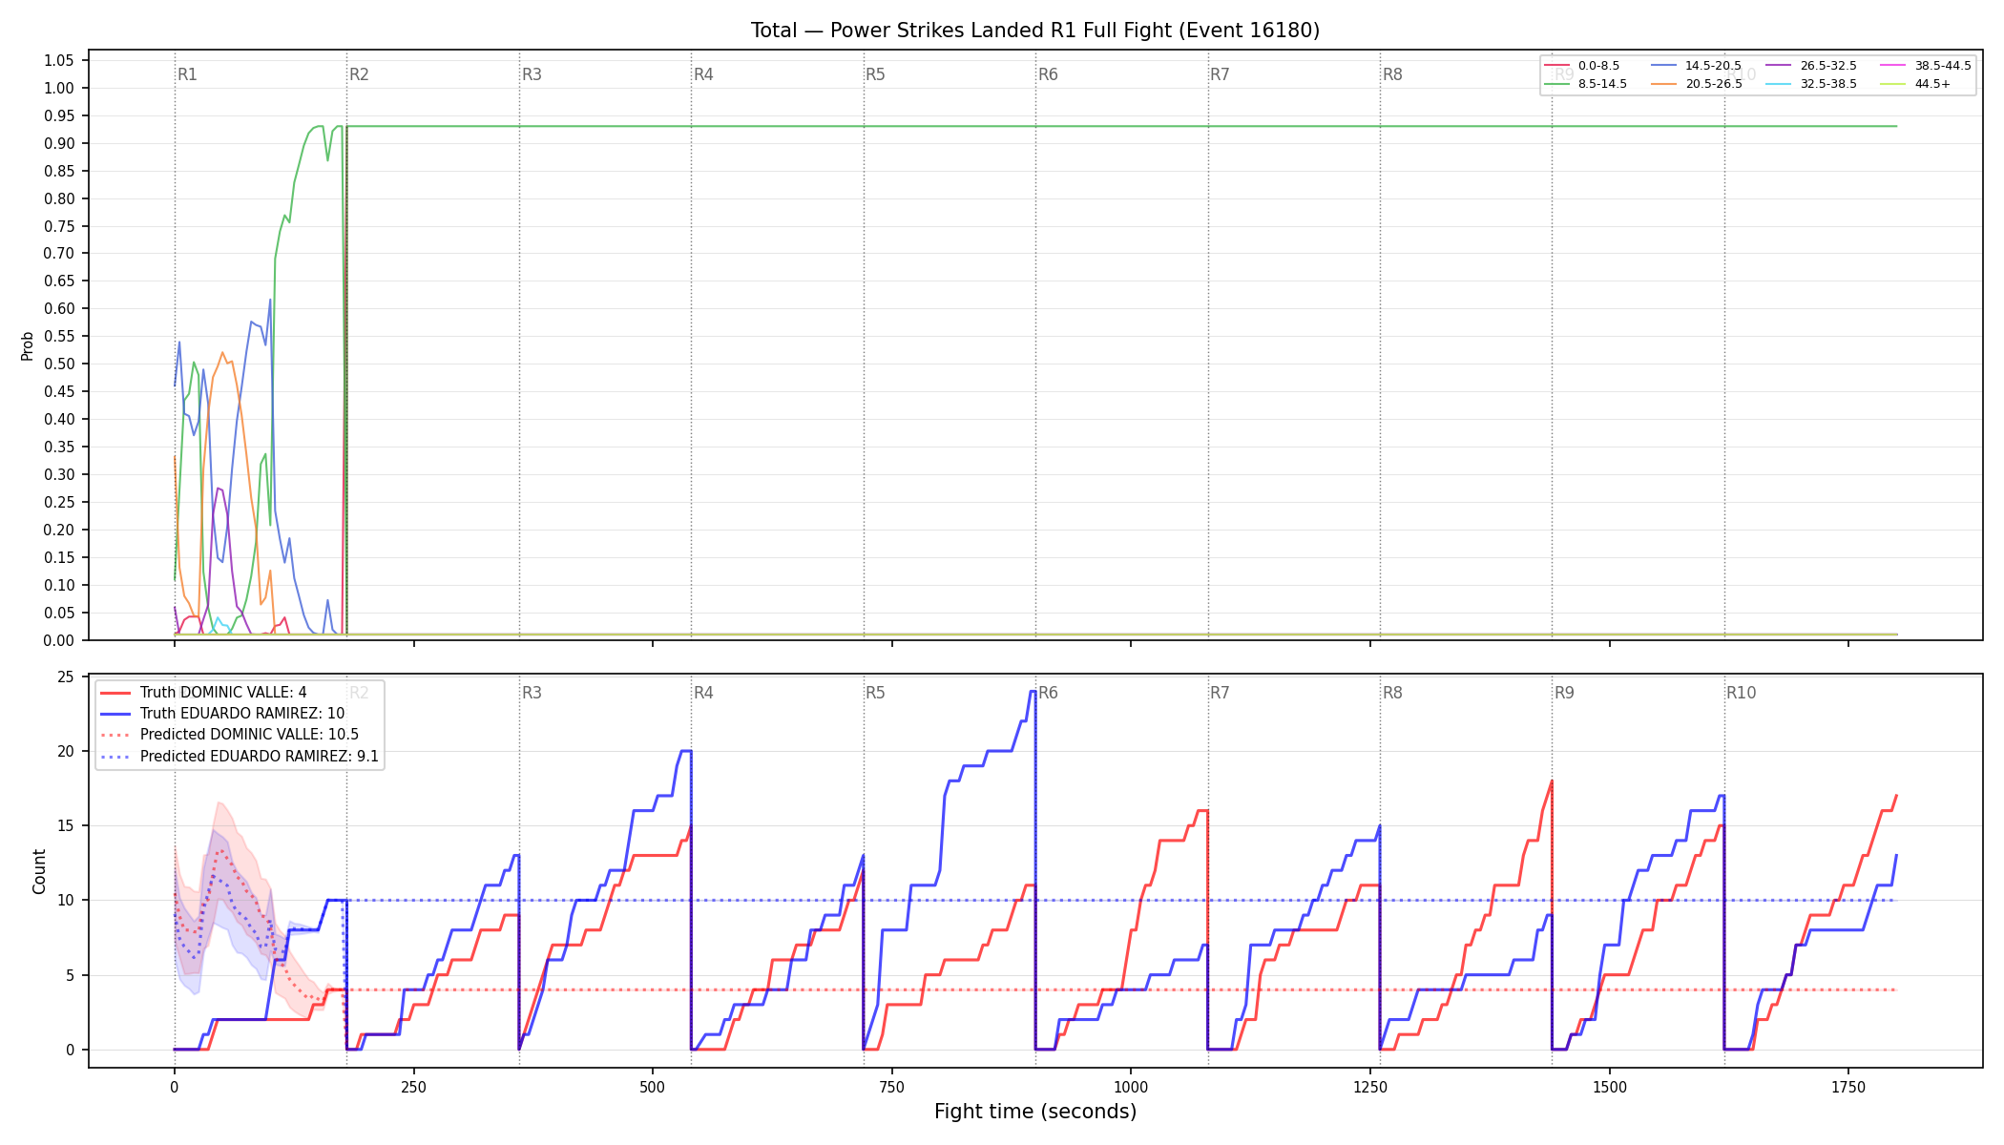
Task: Click the R6 round marker in the Count chart
Action: click(1048, 693)
